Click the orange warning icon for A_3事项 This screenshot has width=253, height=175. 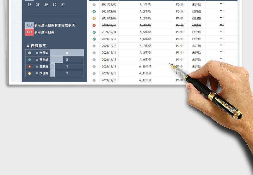[x=94, y=19]
